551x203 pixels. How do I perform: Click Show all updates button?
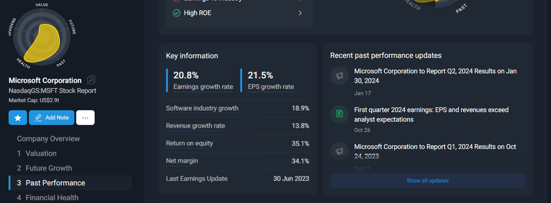tap(428, 181)
